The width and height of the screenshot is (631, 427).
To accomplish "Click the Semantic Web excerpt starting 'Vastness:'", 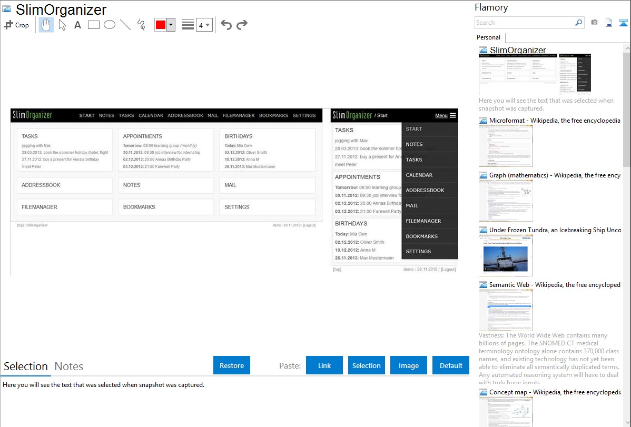I will tap(549, 359).
